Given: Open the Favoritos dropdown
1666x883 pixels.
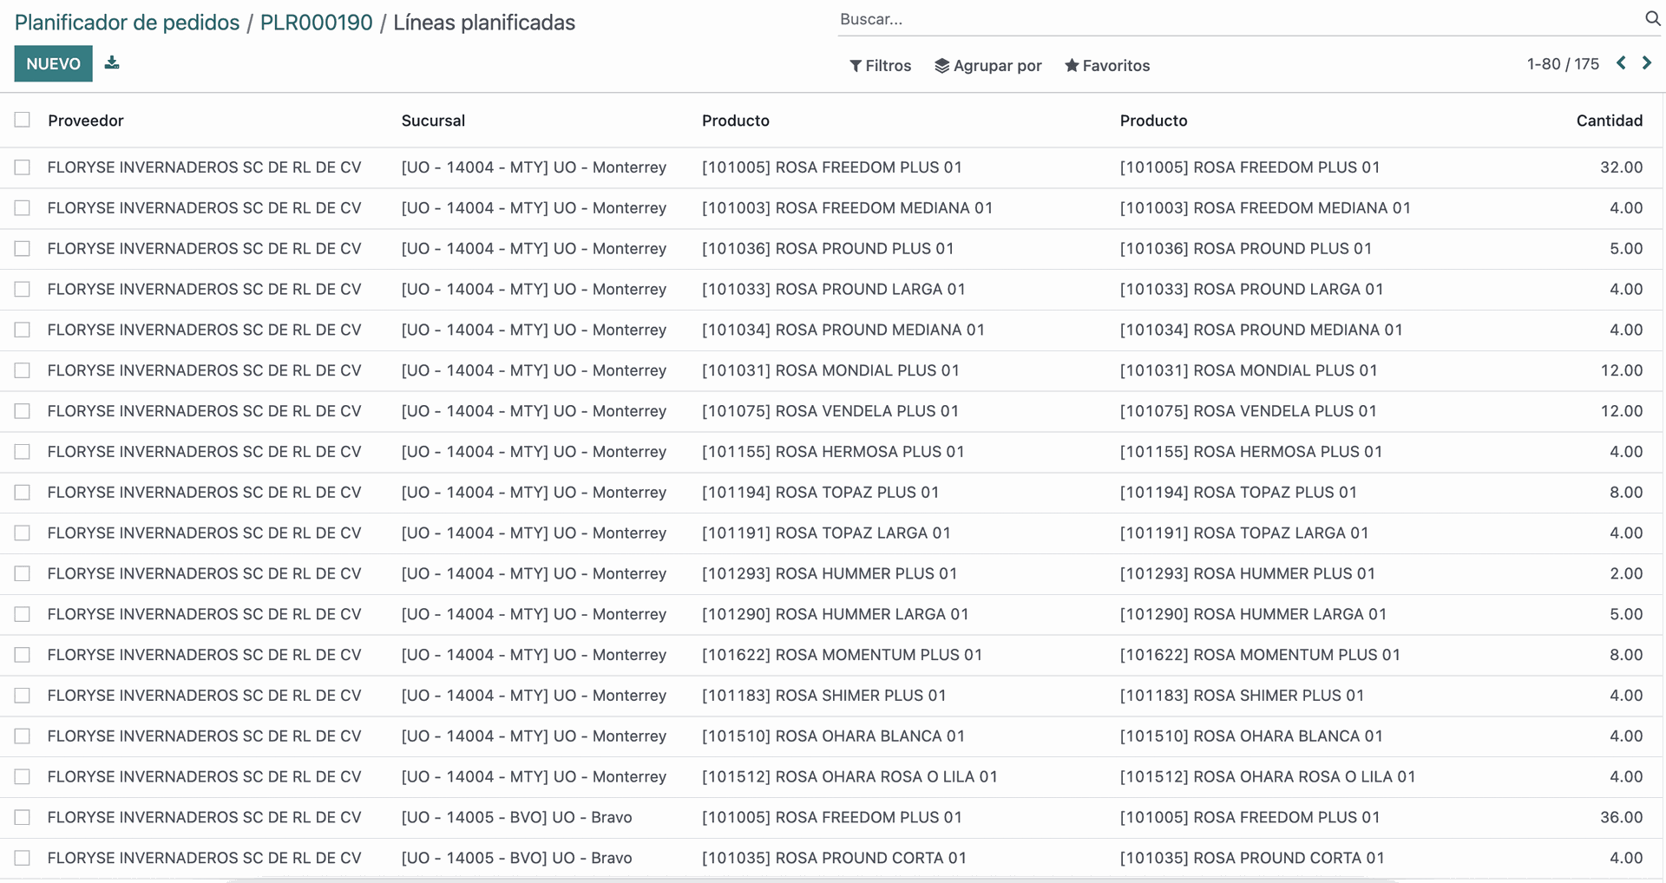Looking at the screenshot, I should pyautogui.click(x=1107, y=66).
